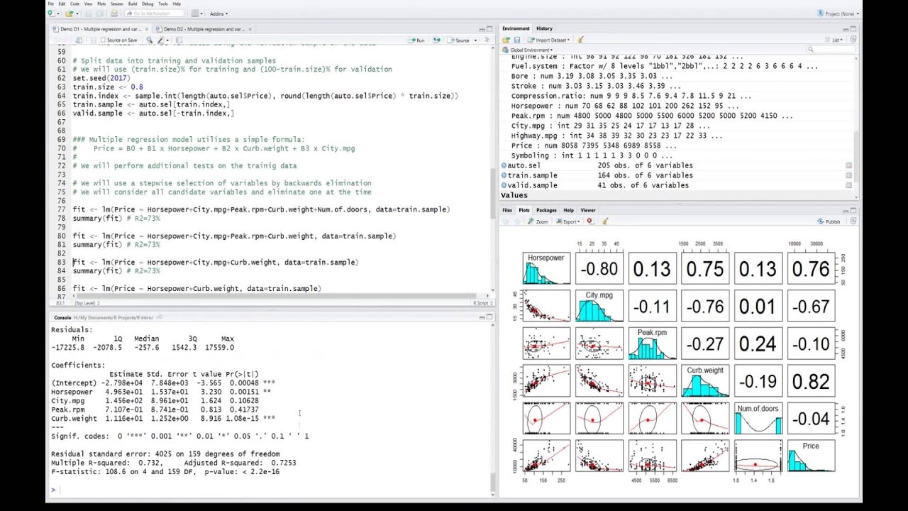Open the File menu
This screenshot has height=511, width=908.
(x=52, y=4)
